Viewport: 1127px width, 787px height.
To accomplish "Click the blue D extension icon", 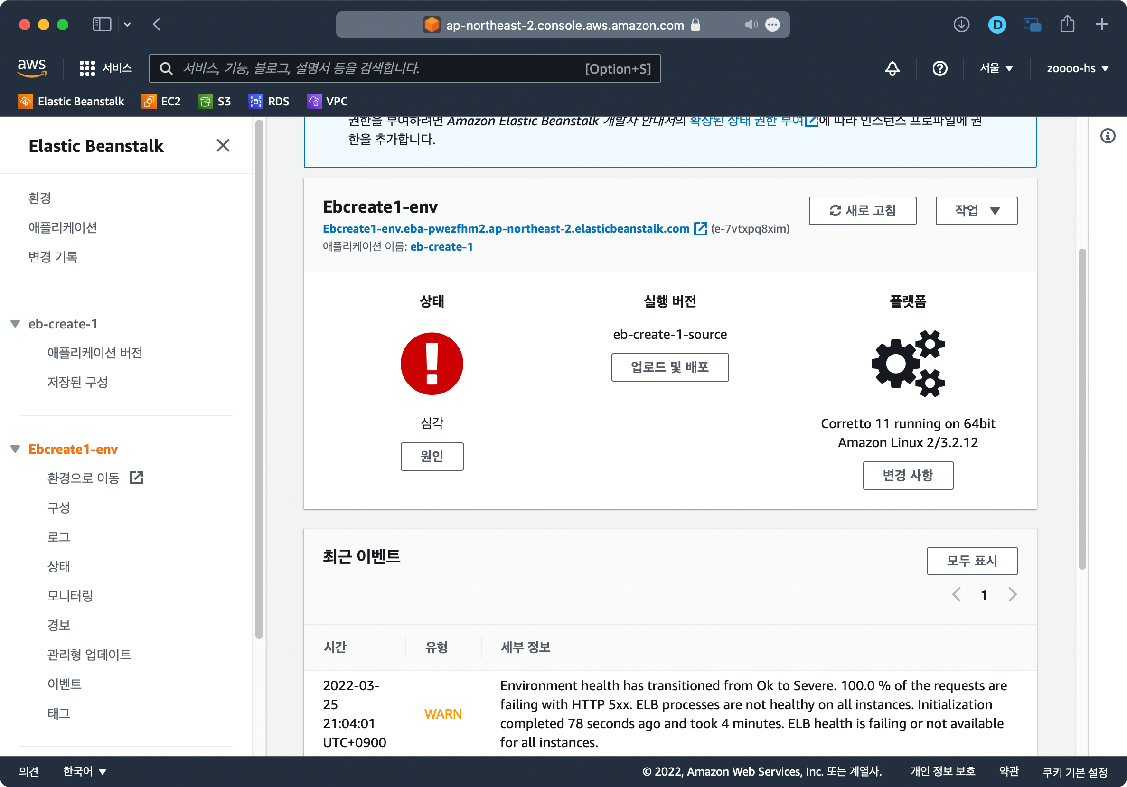I will 997,24.
